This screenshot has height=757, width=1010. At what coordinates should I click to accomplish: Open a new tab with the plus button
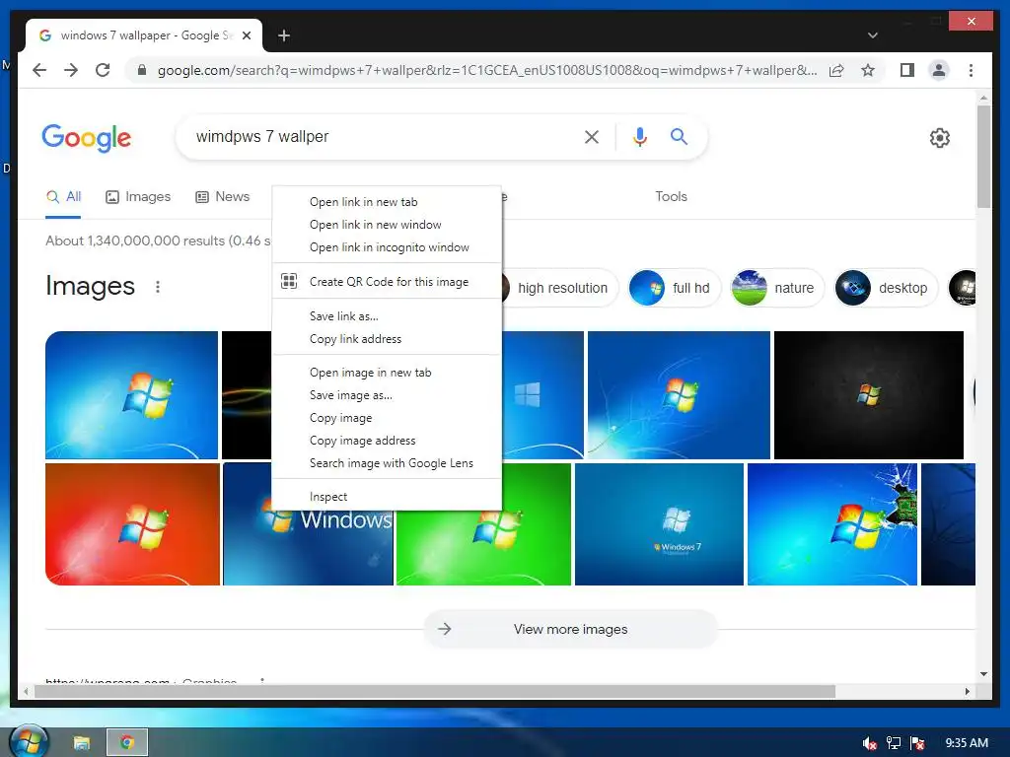[283, 35]
